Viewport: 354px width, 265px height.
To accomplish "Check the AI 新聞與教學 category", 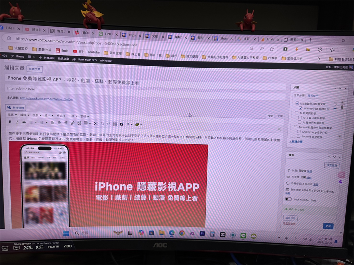I will pyautogui.click(x=296, y=113).
